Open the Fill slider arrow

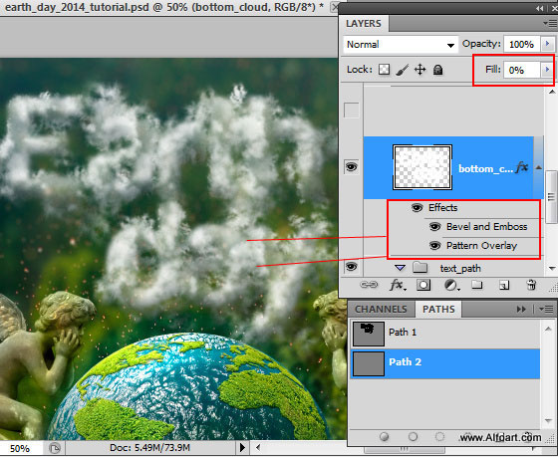(547, 70)
